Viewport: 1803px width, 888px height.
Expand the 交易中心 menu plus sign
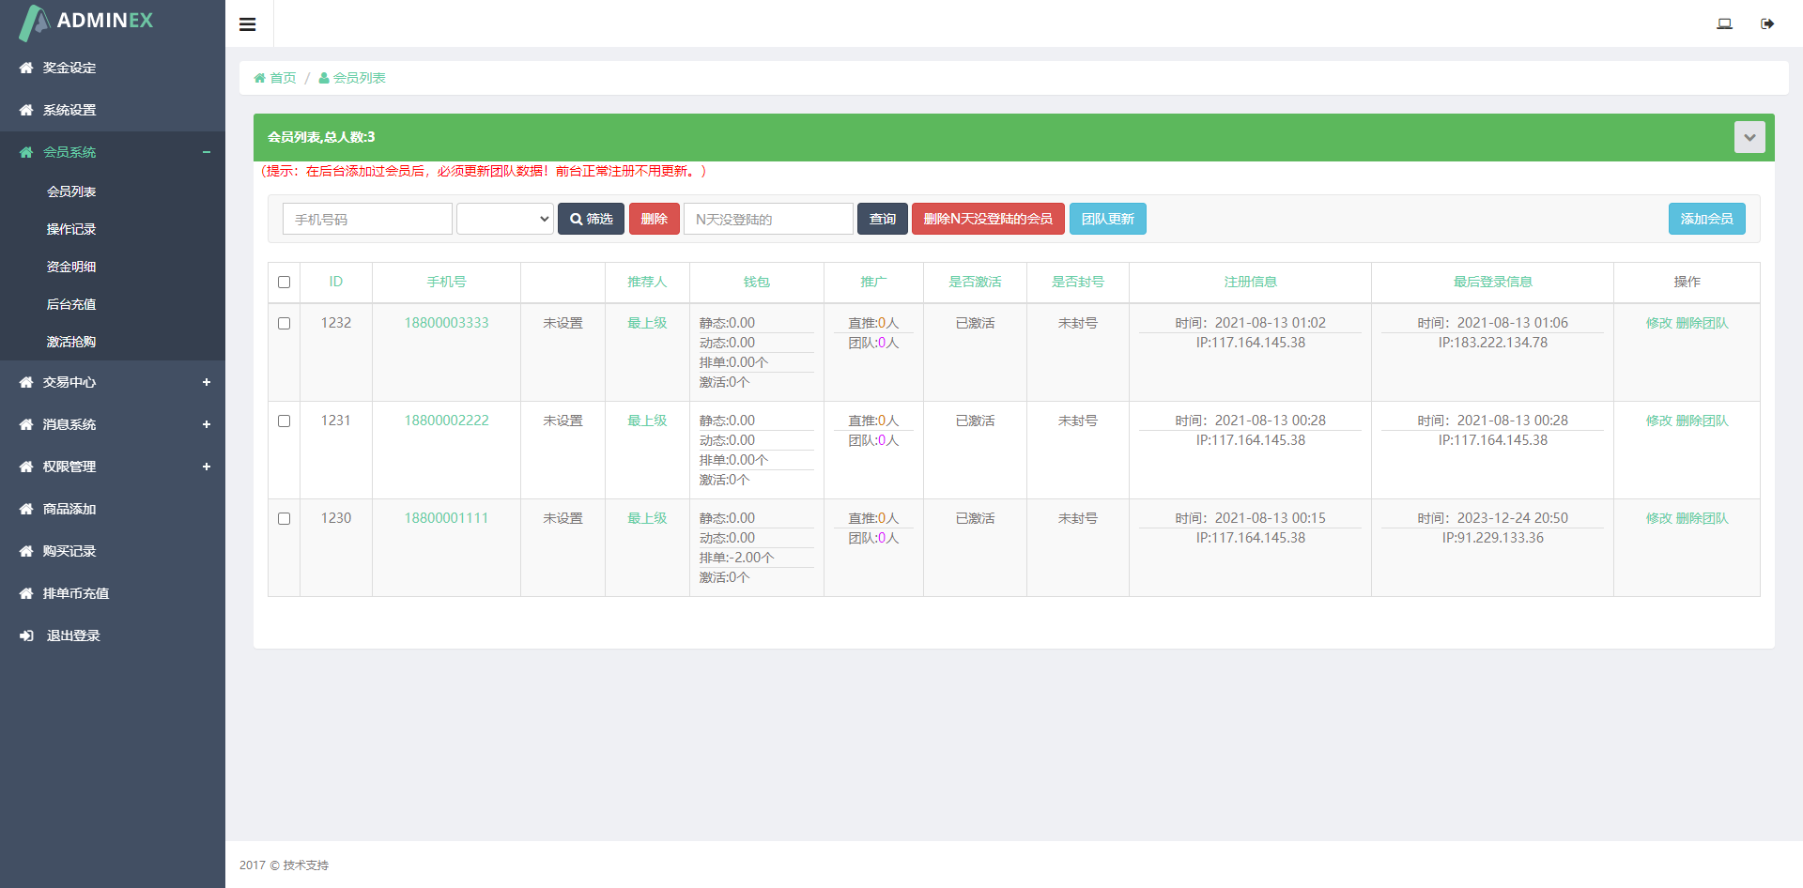[x=207, y=382]
